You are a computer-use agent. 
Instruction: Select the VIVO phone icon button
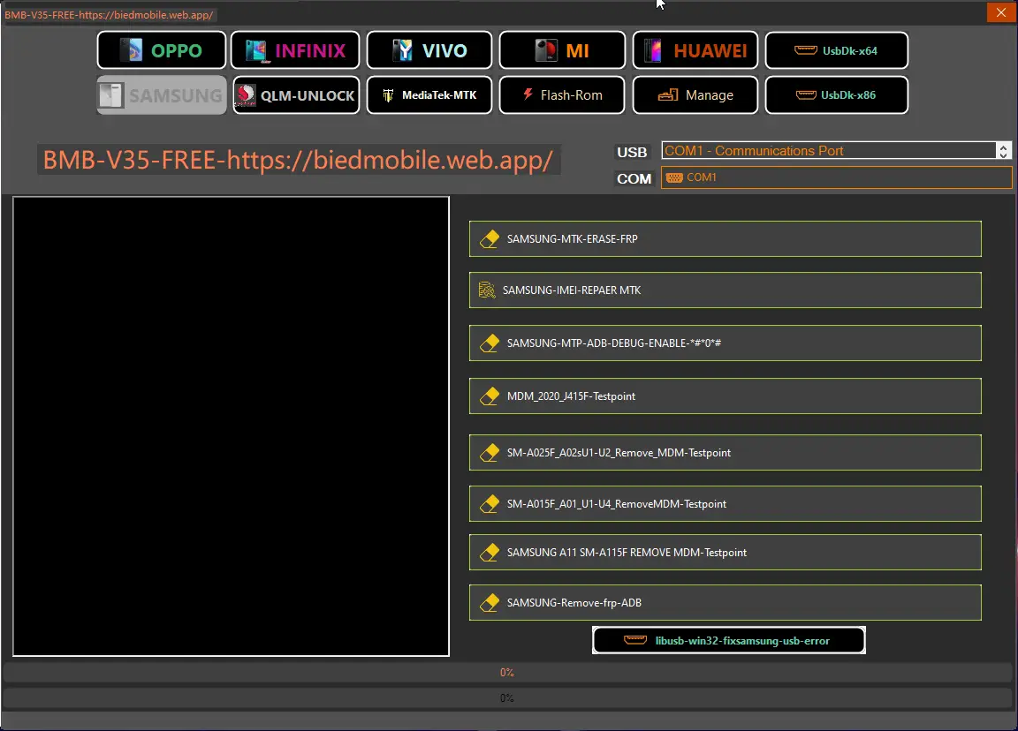(x=430, y=50)
